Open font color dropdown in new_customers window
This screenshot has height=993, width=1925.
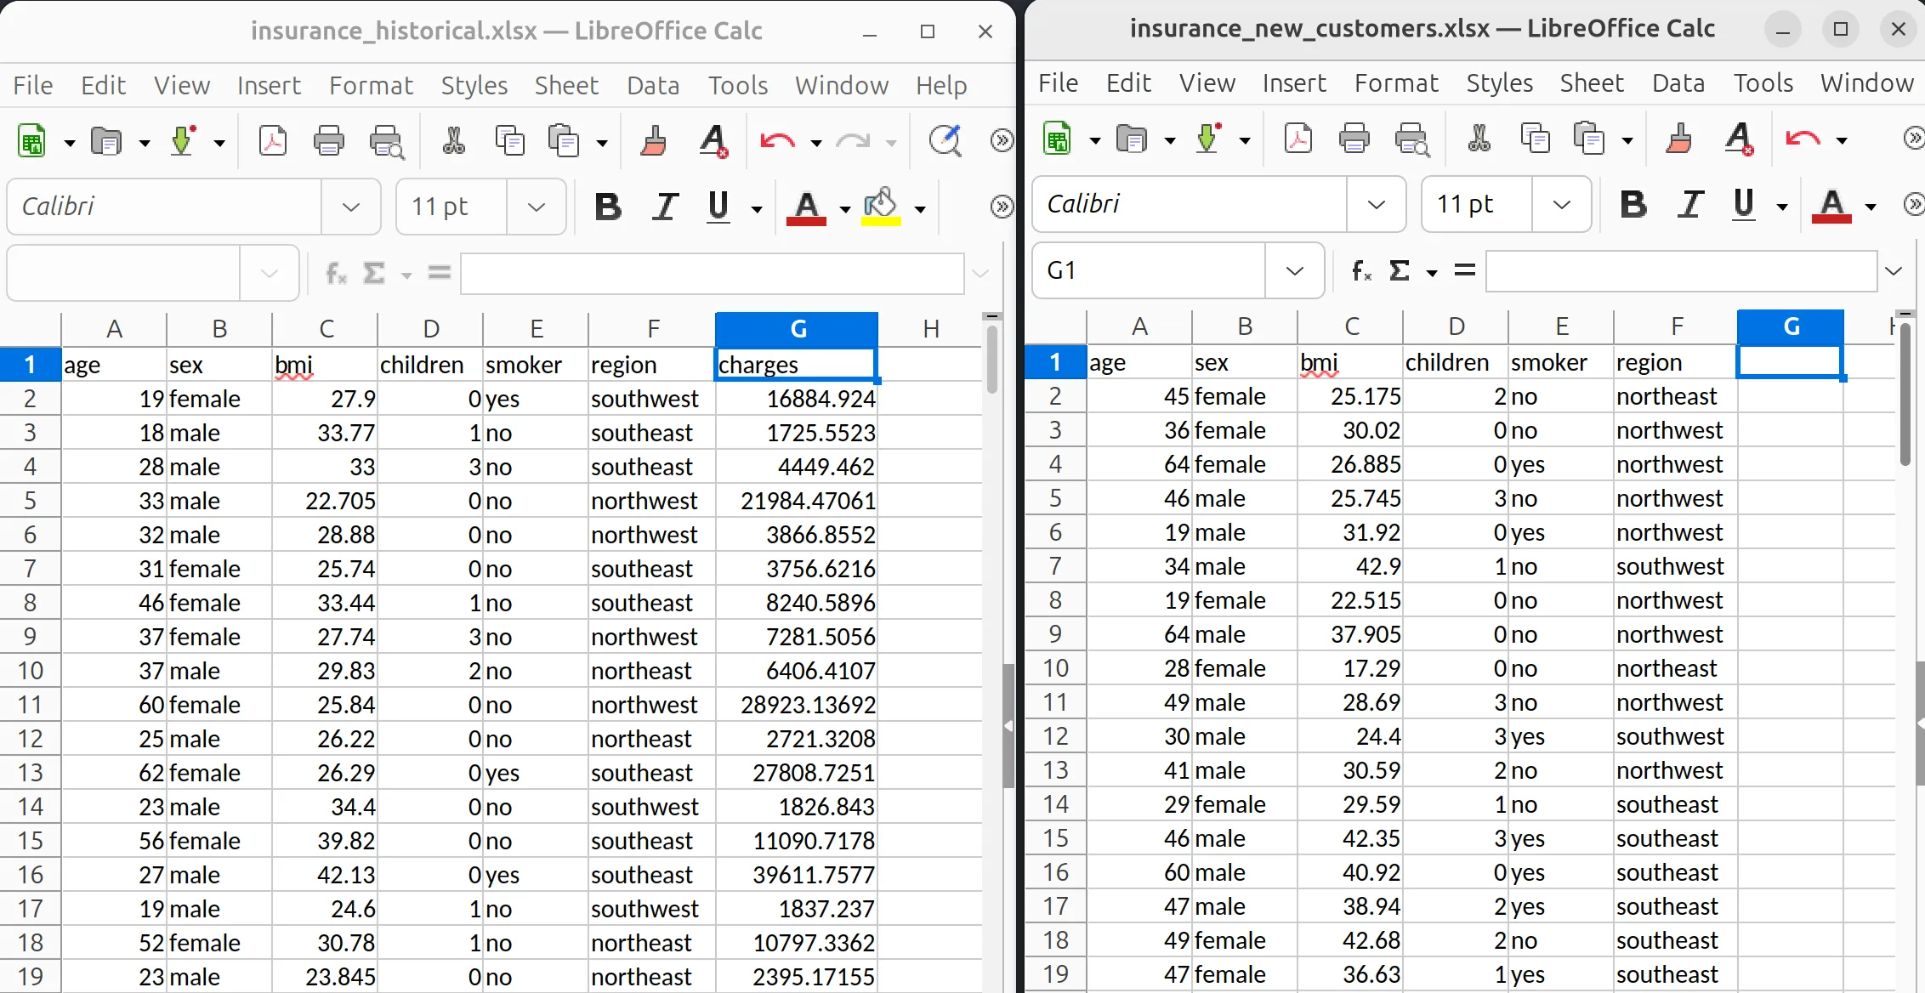pyautogui.click(x=1871, y=206)
